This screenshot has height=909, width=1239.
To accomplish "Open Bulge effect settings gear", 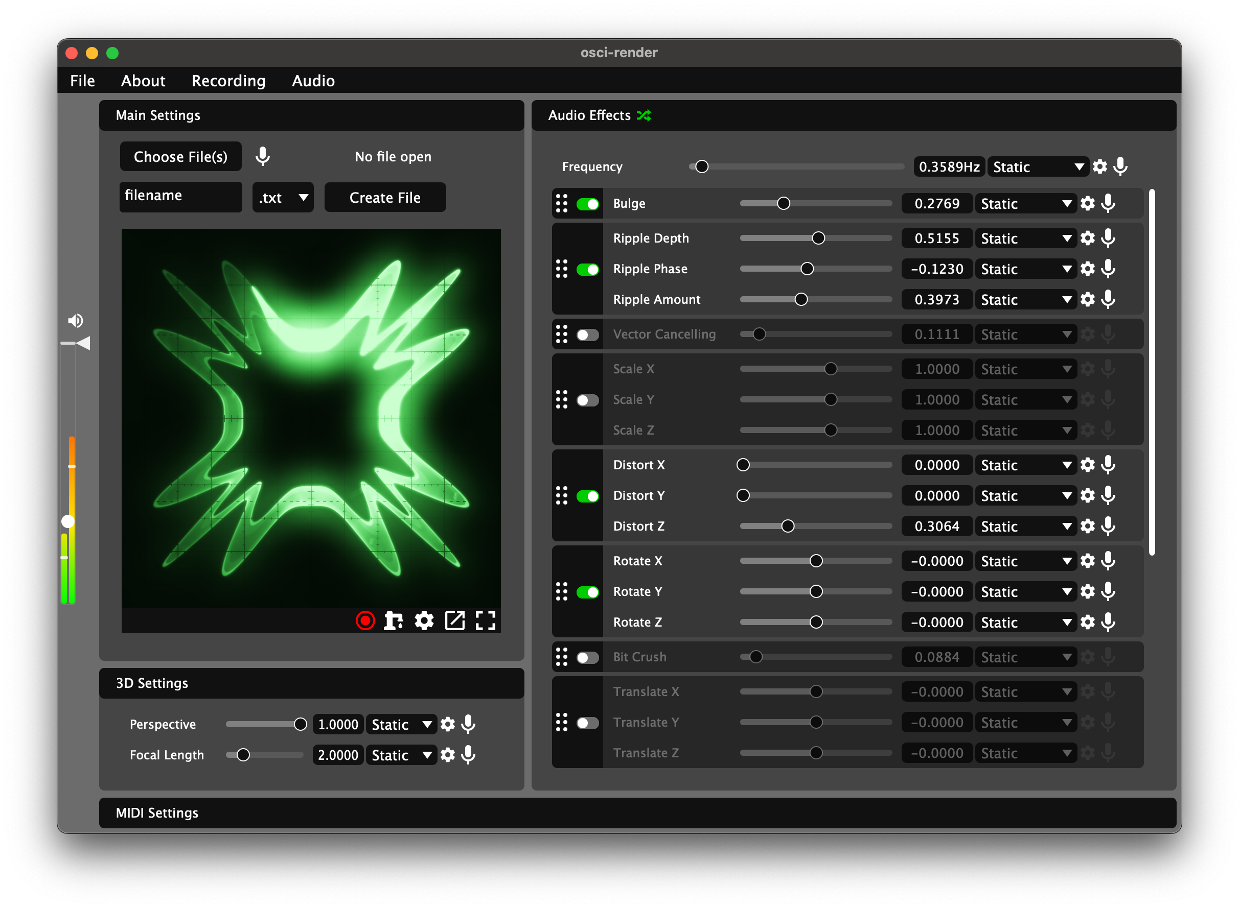I will pyautogui.click(x=1088, y=204).
